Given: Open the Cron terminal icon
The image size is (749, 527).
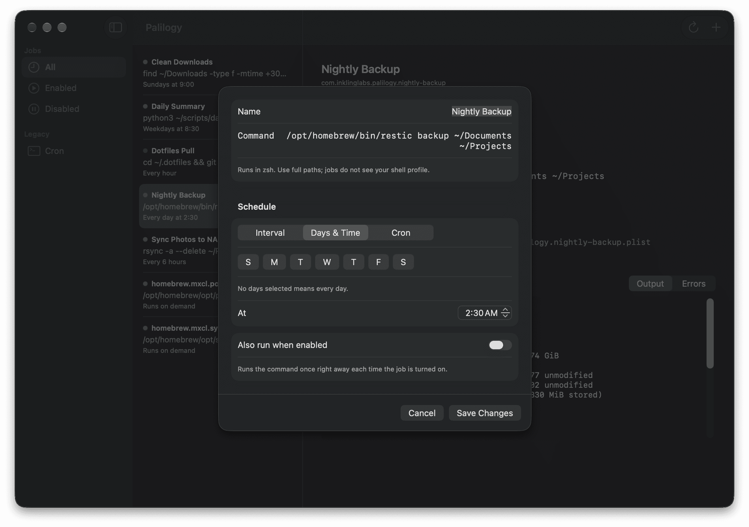Looking at the screenshot, I should click(34, 151).
